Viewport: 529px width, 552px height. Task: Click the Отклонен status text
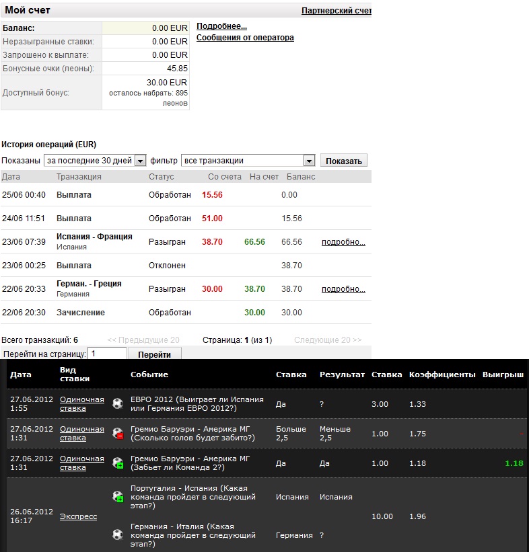167,266
